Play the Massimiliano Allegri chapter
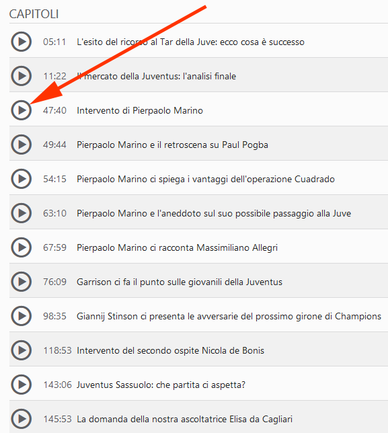The height and width of the screenshot is (433, 388). [x=21, y=247]
